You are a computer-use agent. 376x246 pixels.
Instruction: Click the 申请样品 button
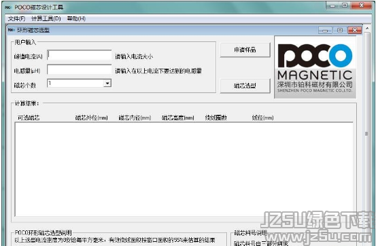(245, 50)
